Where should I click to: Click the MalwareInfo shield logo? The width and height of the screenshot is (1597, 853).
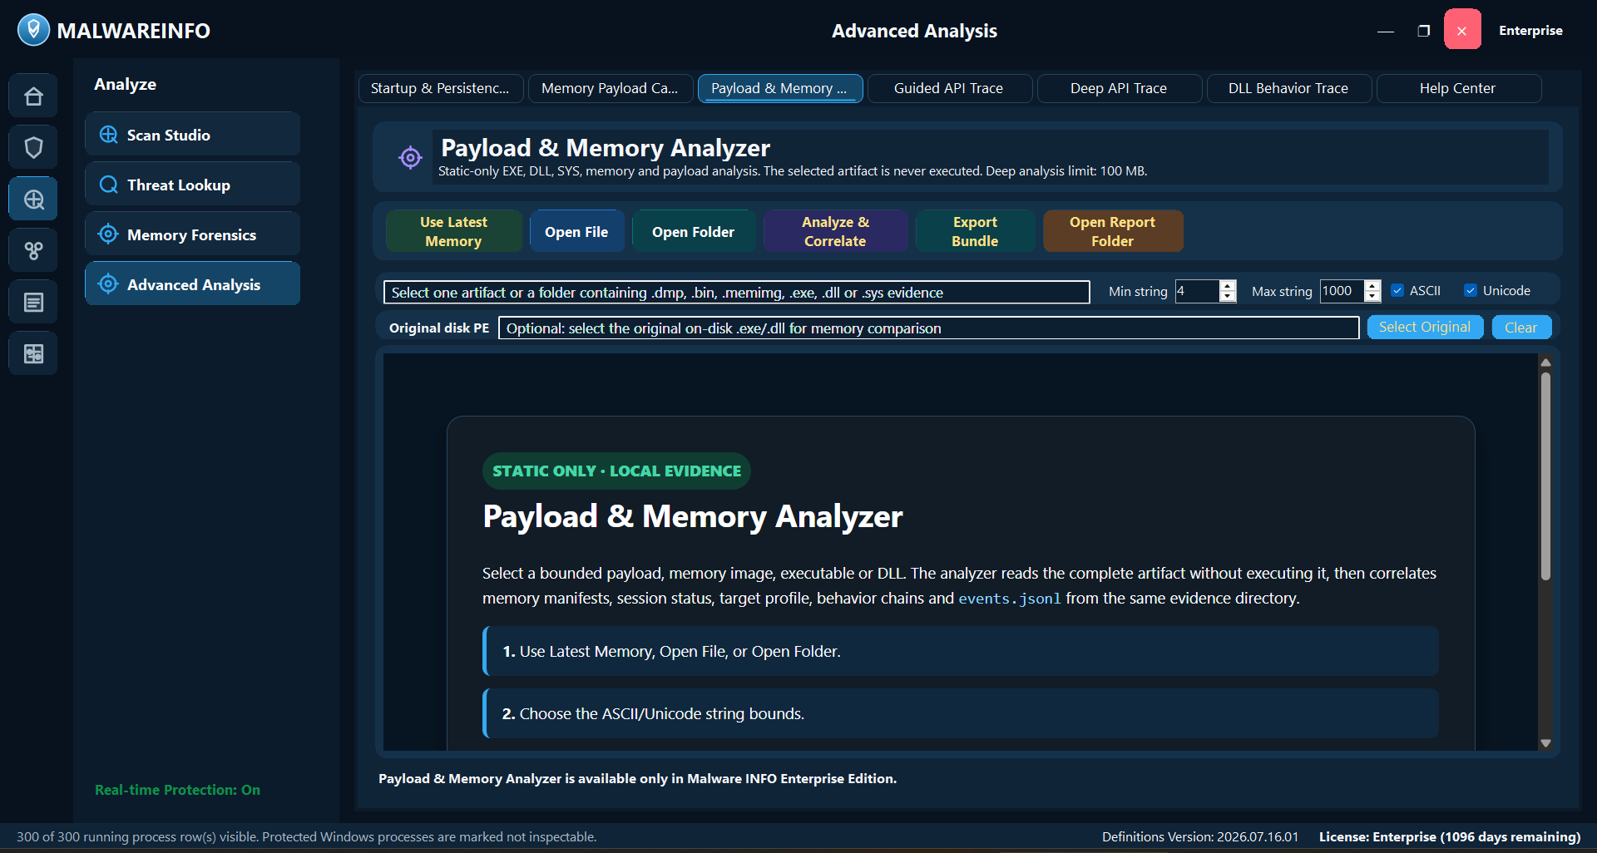pos(33,30)
